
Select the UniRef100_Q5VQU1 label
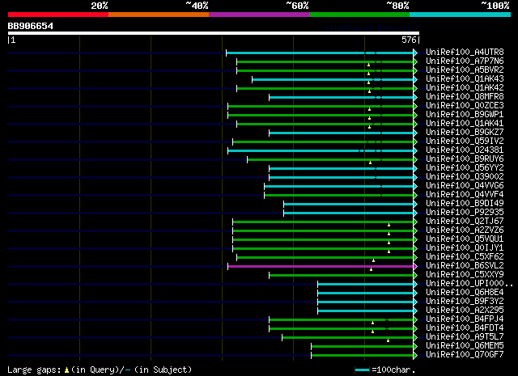[x=465, y=239]
